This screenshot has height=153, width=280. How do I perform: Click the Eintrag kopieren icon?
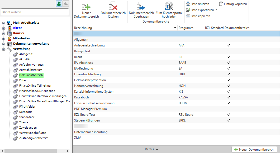click(221, 4)
